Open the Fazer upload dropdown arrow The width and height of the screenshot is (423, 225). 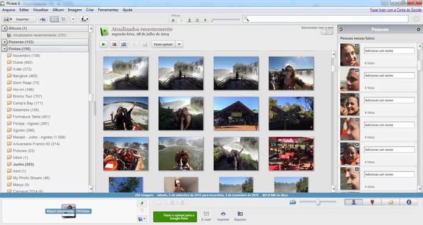tap(180, 44)
